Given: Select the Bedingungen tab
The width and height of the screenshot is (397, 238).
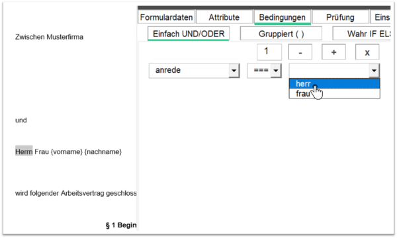Looking at the screenshot, I should pyautogui.click(x=283, y=17).
